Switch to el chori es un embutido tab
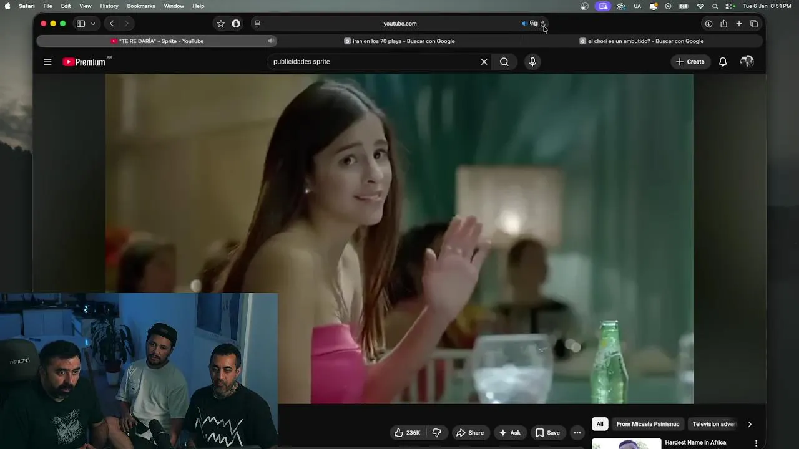799x449 pixels. tap(642, 41)
